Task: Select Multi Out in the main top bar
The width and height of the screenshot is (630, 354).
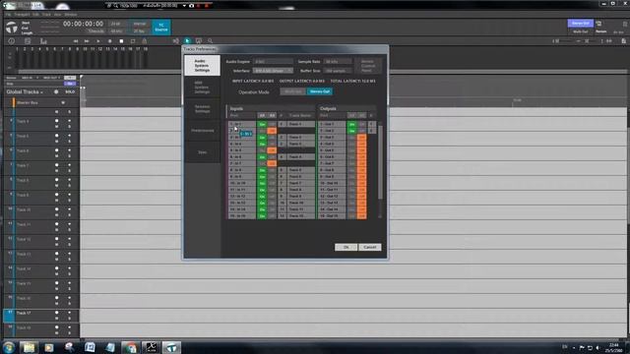Action: click(580, 31)
